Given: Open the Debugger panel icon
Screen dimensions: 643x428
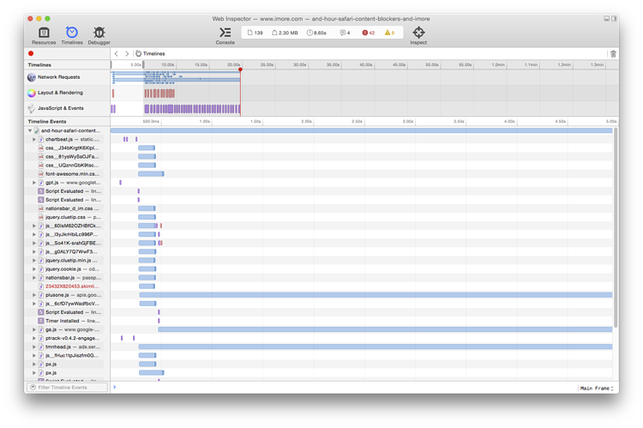Looking at the screenshot, I should tap(99, 36).
